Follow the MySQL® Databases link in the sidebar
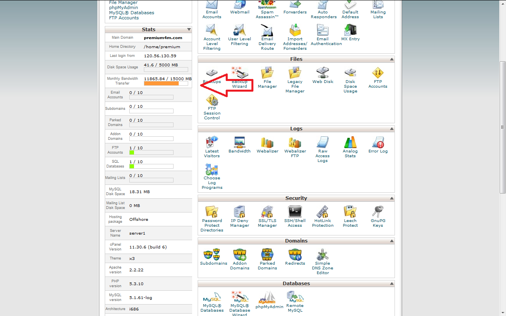The image size is (506, 316). pos(132,13)
